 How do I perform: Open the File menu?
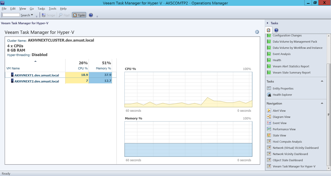pyautogui.click(x=4, y=9)
